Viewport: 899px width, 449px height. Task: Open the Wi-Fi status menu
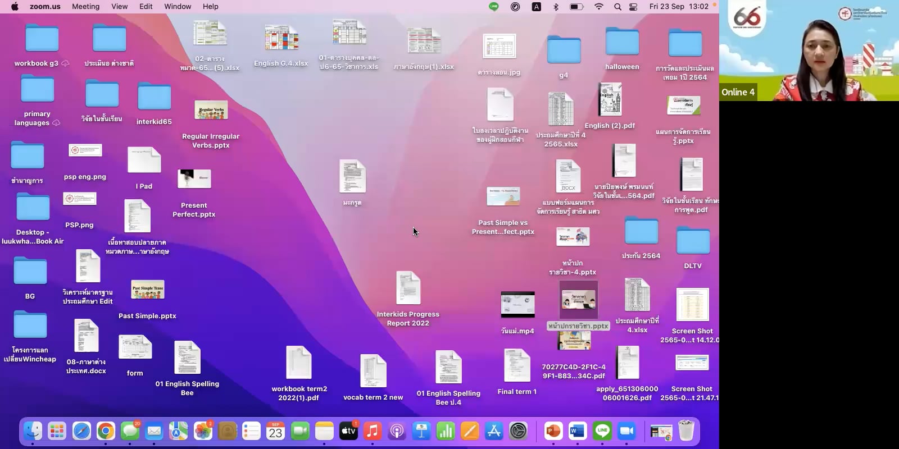599,7
